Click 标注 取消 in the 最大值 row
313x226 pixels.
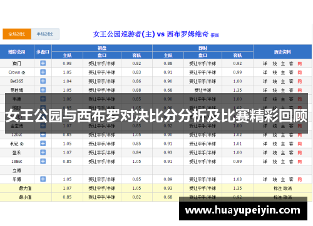[282, 189]
